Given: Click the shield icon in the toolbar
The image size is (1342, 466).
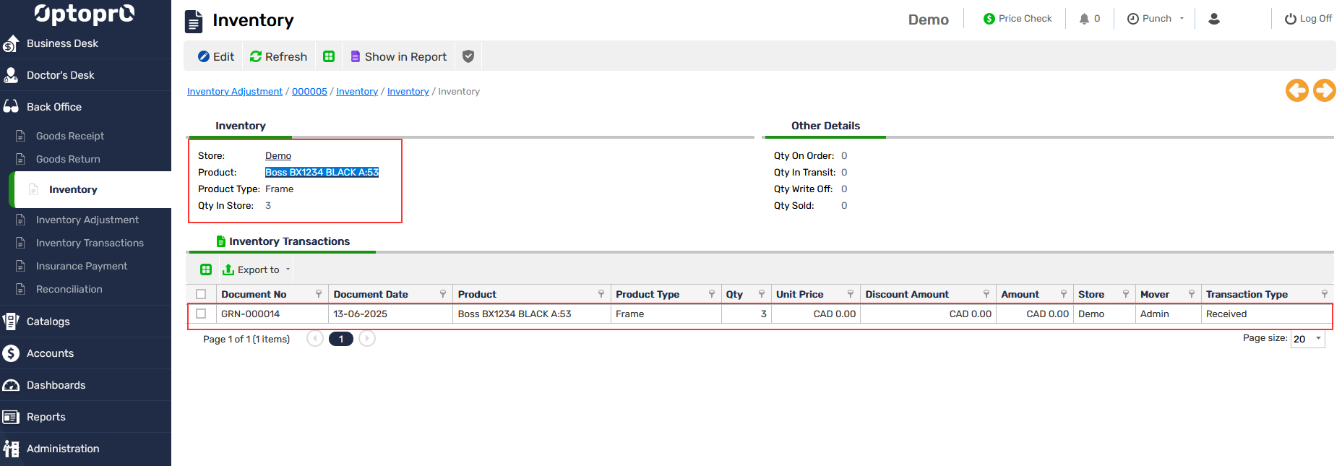Looking at the screenshot, I should click(468, 56).
